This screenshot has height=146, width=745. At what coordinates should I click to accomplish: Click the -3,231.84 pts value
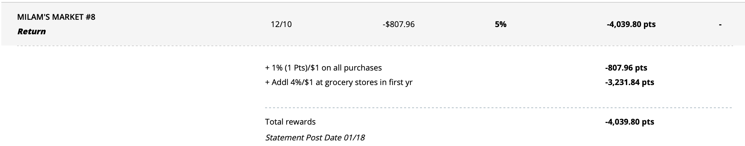coord(629,82)
